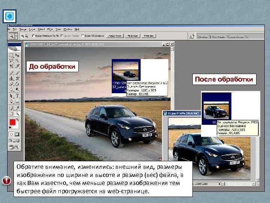Click the after-processing 11.jpg thumbnail
The height and width of the screenshot is (203, 270).
pyautogui.click(x=216, y=111)
